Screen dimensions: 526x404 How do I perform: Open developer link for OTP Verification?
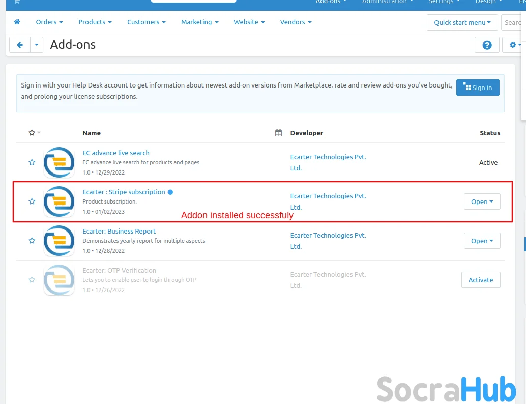coord(328,280)
